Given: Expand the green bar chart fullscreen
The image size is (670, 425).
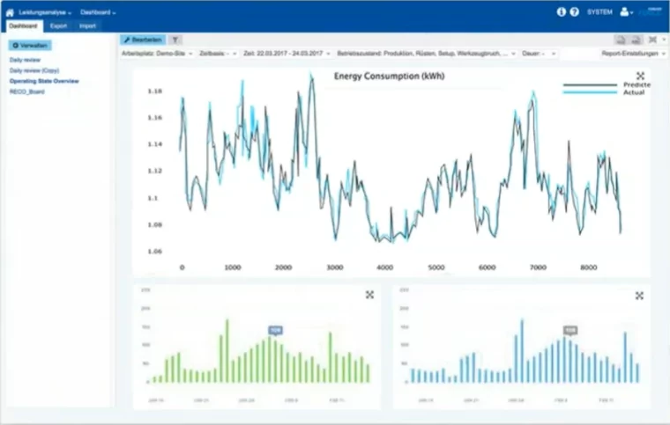Looking at the screenshot, I should (x=369, y=295).
